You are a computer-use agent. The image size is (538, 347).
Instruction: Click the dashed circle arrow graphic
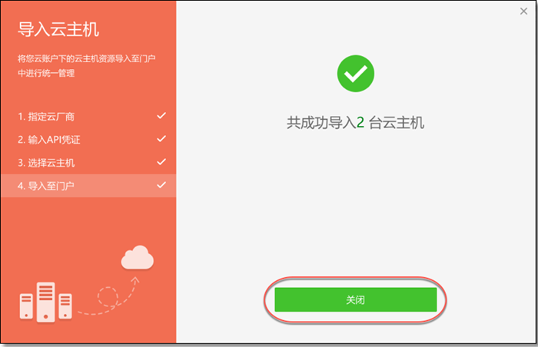pos(108,296)
